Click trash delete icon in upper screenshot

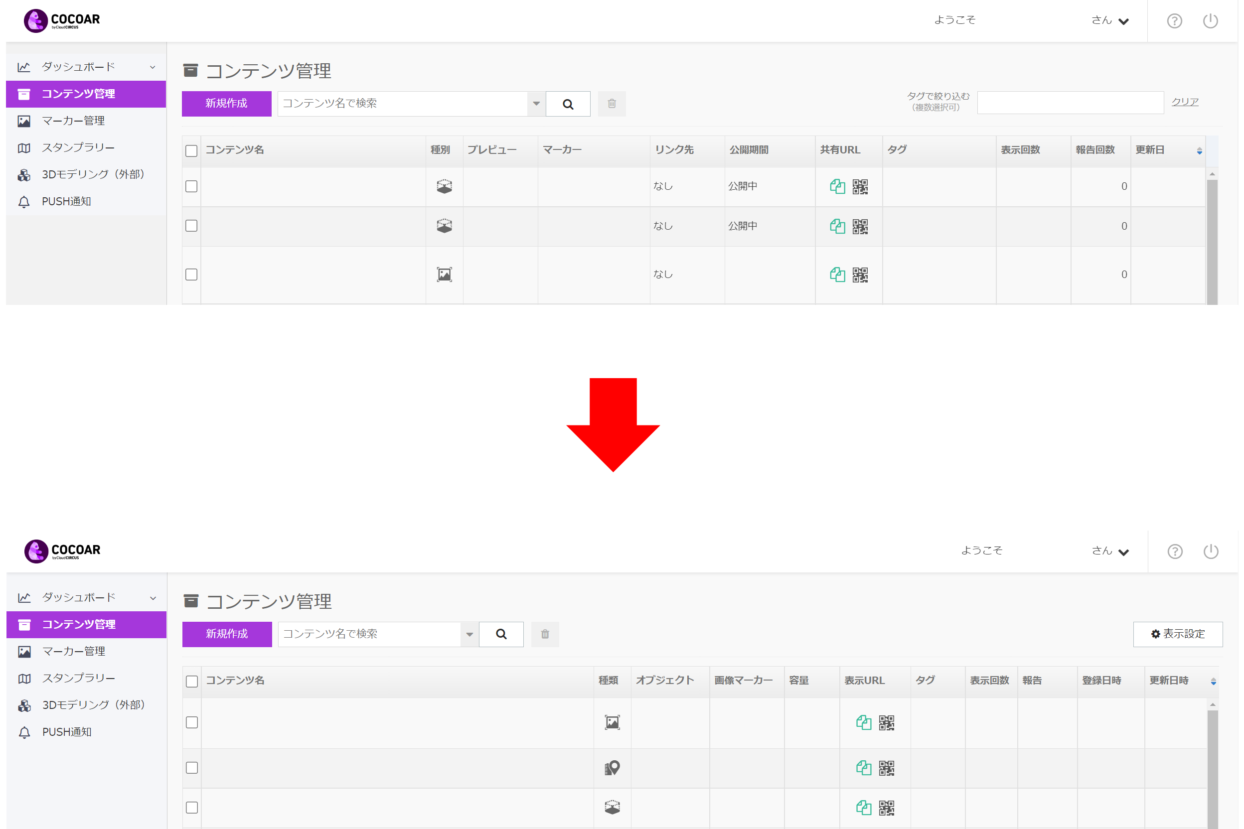pyautogui.click(x=612, y=104)
